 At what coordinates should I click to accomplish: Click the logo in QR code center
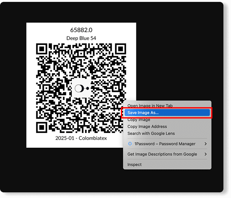pos(82,88)
